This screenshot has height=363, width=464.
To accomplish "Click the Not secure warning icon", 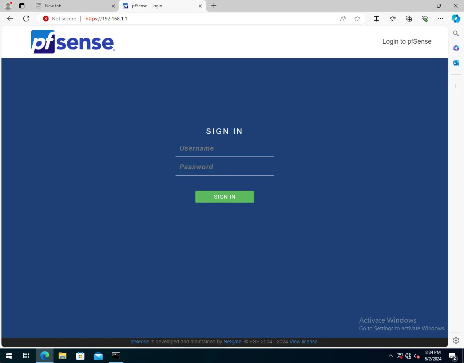I will [46, 19].
